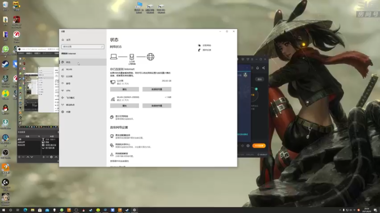Open the VPN sidebar item

(x=83, y=90)
